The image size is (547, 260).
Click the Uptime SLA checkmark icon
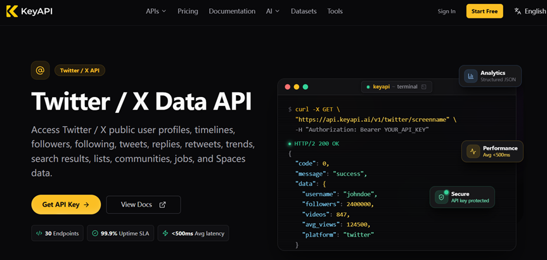95,233
